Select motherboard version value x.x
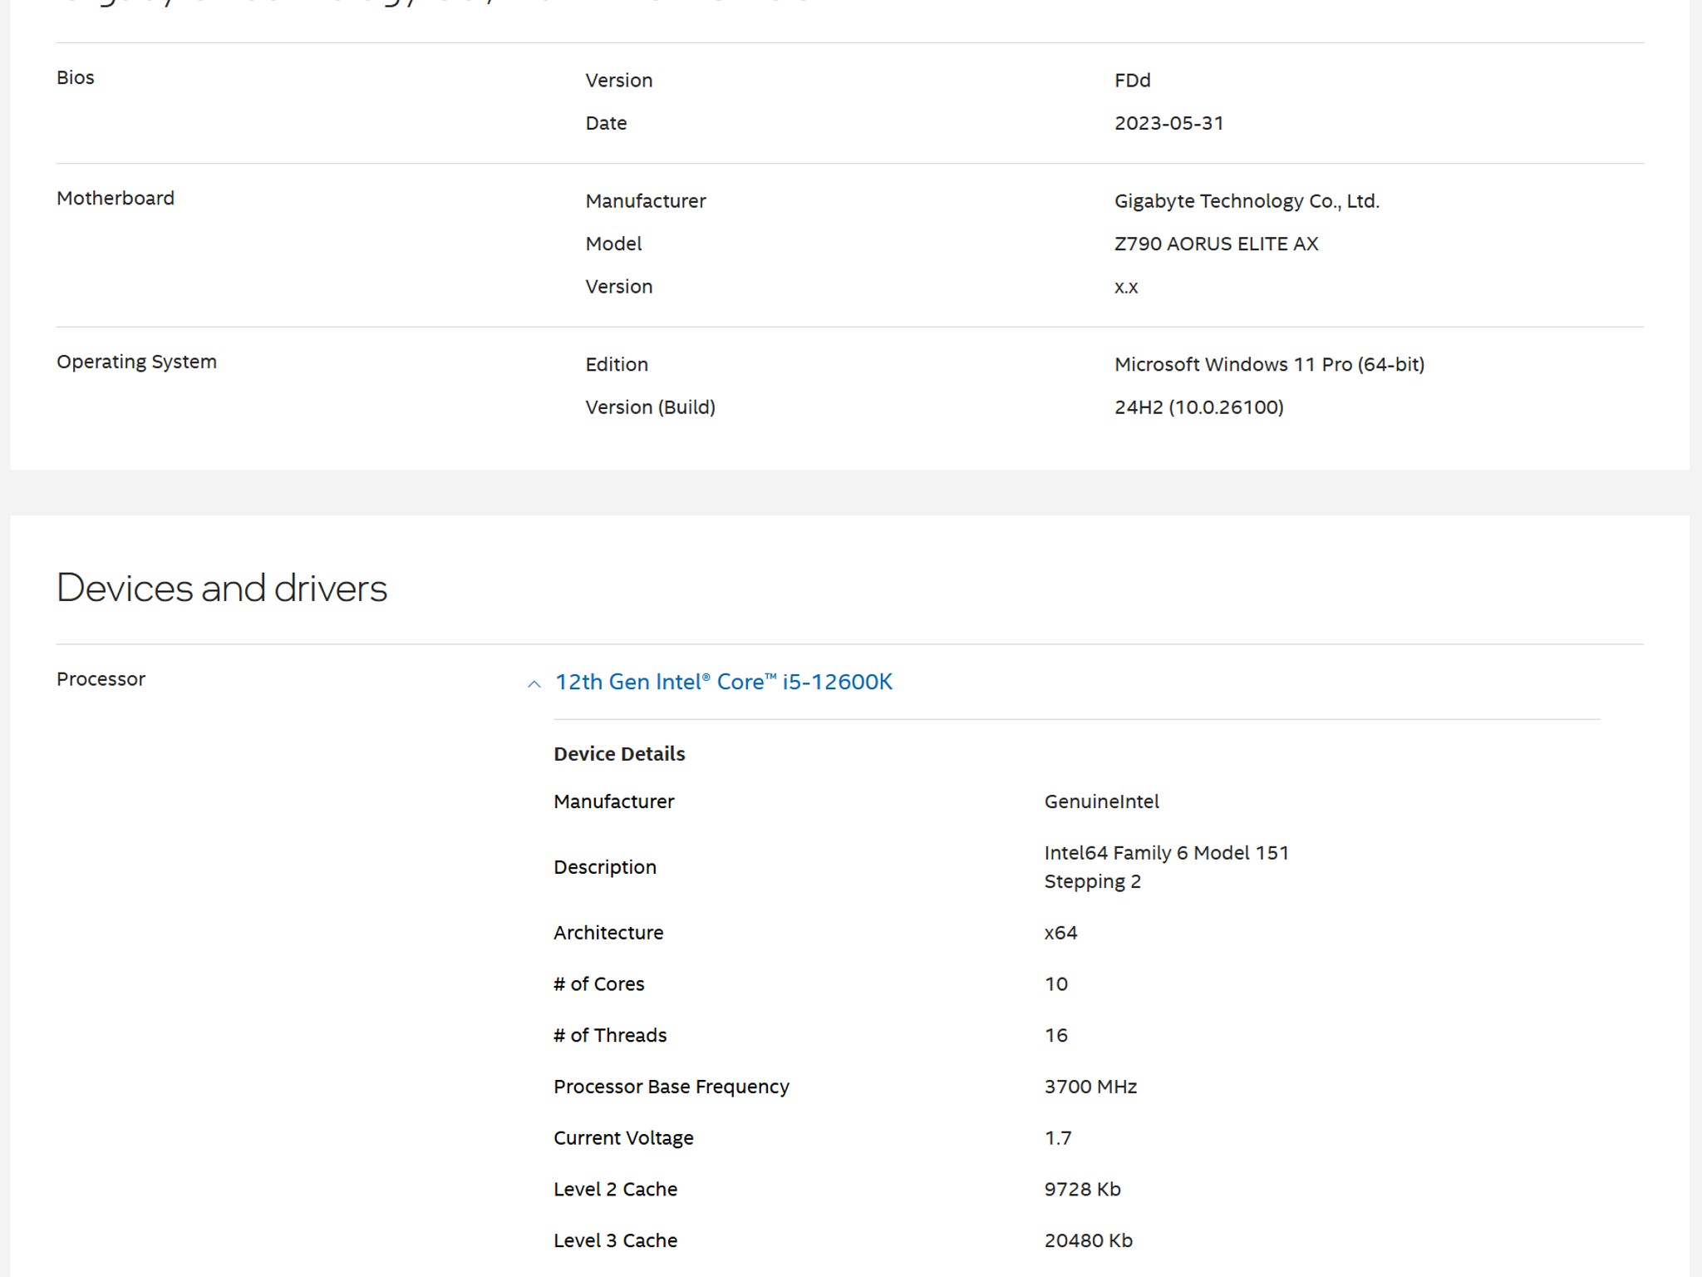Viewport: 1702px width, 1277px height. point(1126,287)
